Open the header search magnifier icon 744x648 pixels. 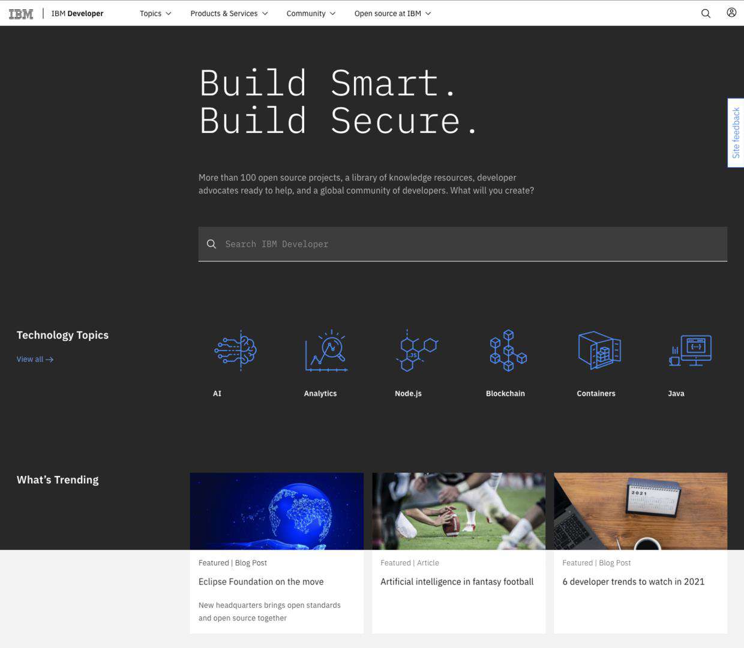pyautogui.click(x=706, y=13)
